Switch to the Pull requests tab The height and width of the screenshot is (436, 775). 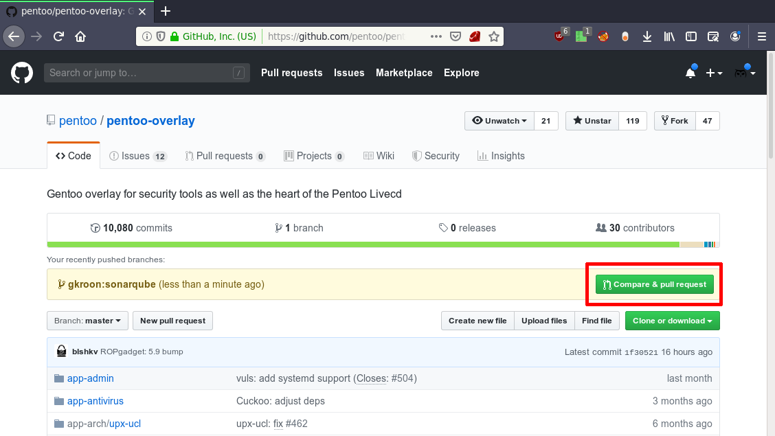(x=225, y=156)
